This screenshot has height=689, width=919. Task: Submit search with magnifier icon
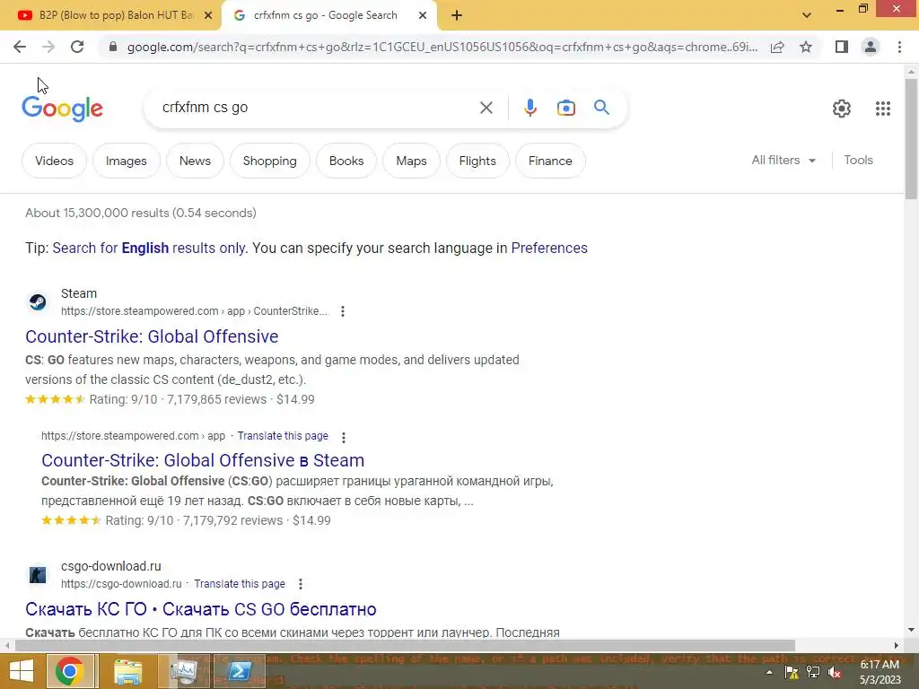tap(601, 108)
